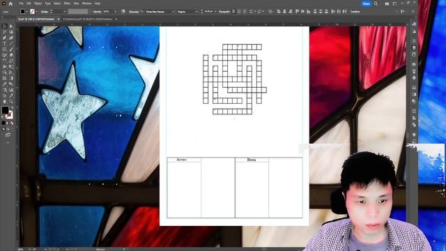Open the Window menu

[86, 3]
